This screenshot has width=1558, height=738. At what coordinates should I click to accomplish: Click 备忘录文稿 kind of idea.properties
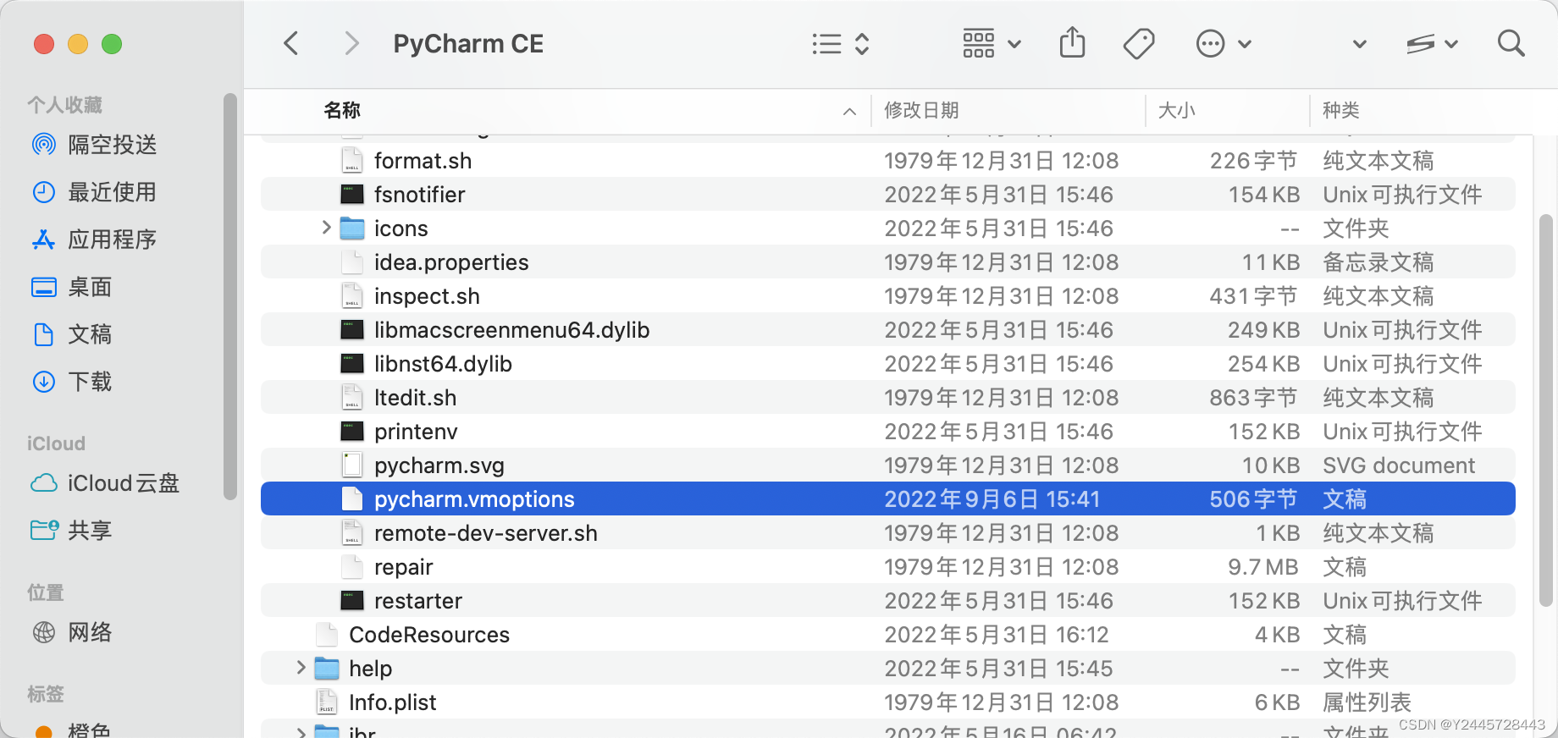[x=1378, y=262]
